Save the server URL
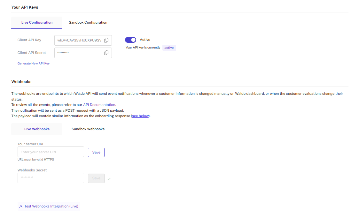This screenshot has height=218, width=359. [96, 152]
